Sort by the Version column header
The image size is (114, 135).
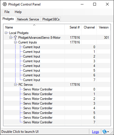click(x=103, y=27)
